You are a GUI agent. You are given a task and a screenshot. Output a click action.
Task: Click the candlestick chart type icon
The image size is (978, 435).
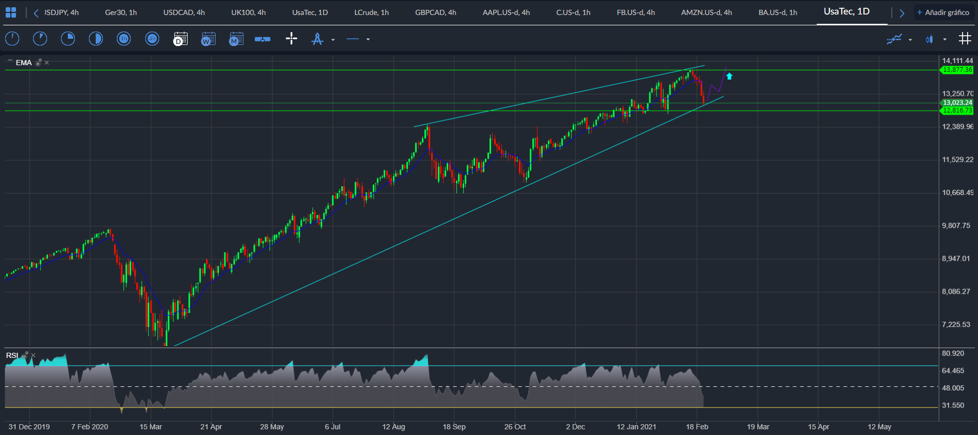[929, 39]
